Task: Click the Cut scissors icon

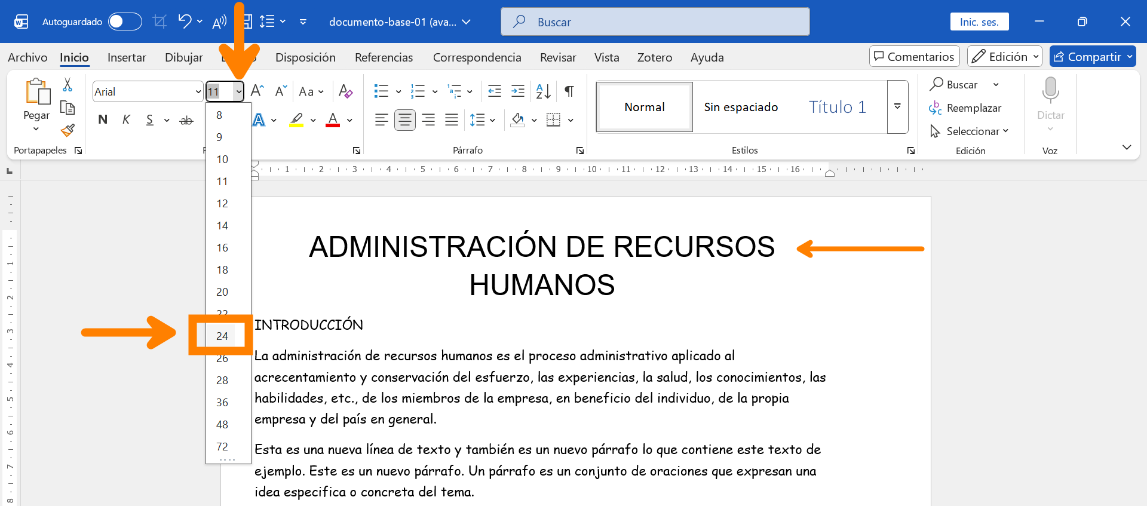Action: (x=68, y=85)
